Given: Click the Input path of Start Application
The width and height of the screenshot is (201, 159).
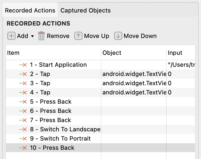Looking at the screenshot, I should tap(181, 65).
